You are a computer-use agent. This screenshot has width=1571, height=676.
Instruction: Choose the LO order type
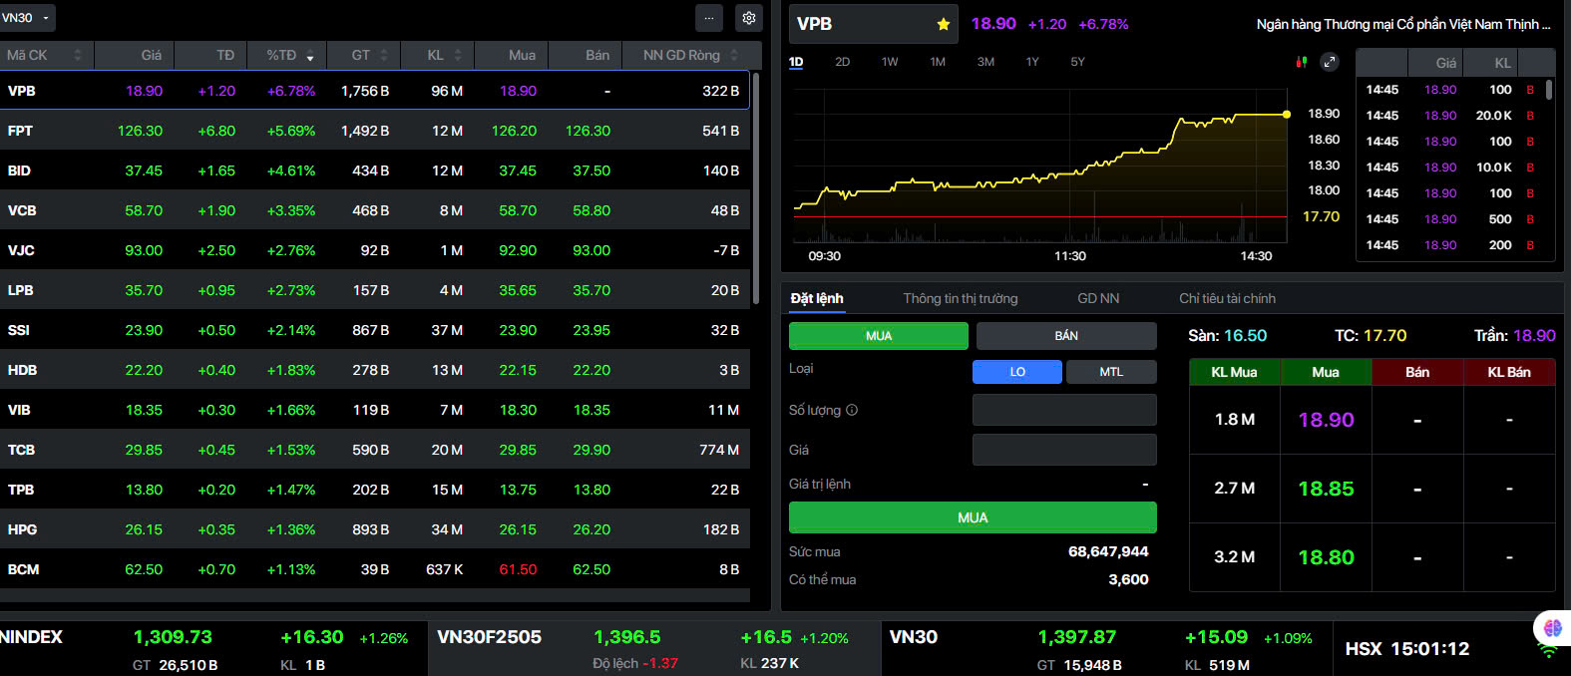point(1017,372)
